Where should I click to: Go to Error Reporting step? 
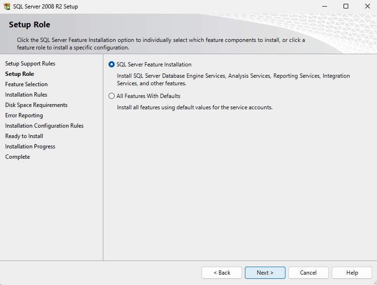[24, 115]
